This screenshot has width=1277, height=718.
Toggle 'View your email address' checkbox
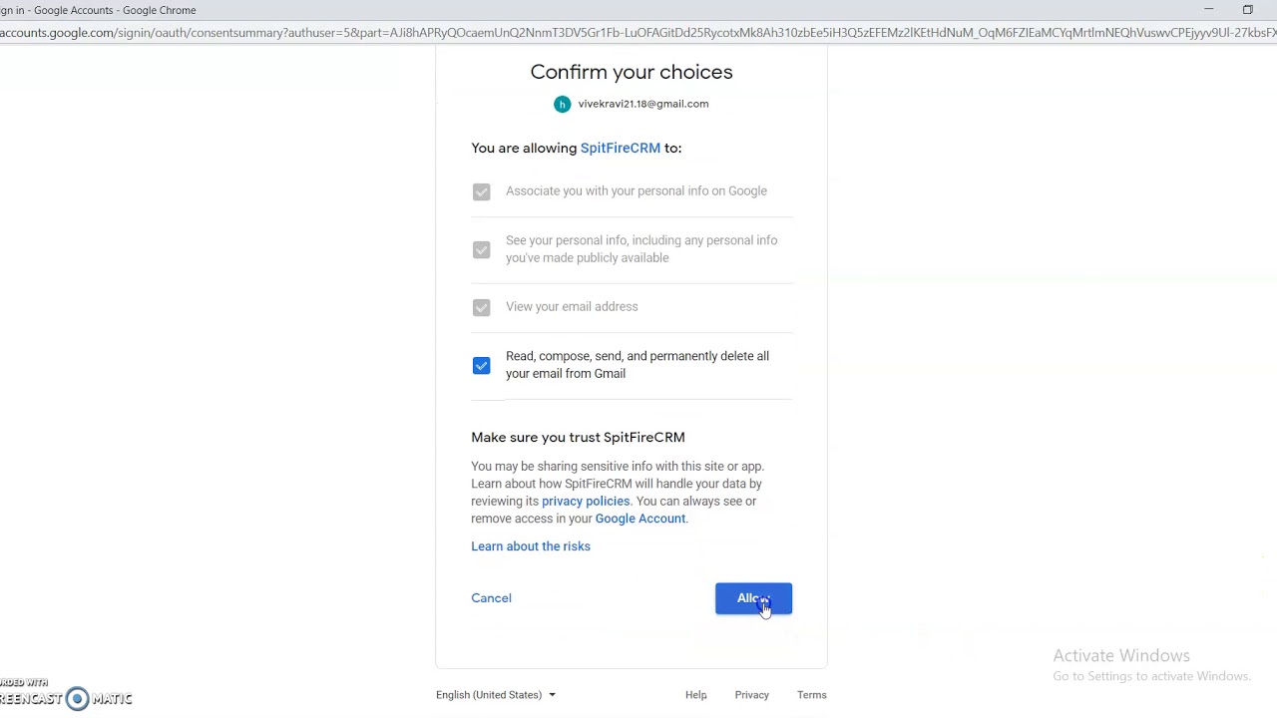[x=482, y=307]
